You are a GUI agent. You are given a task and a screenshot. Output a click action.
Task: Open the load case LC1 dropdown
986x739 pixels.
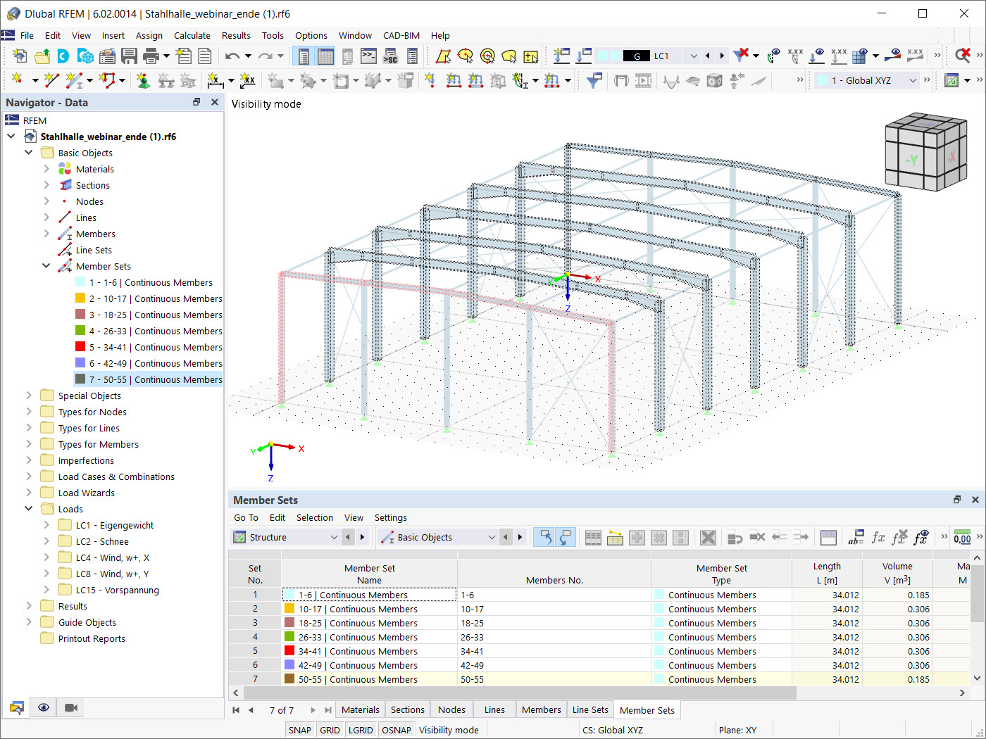[x=694, y=56]
